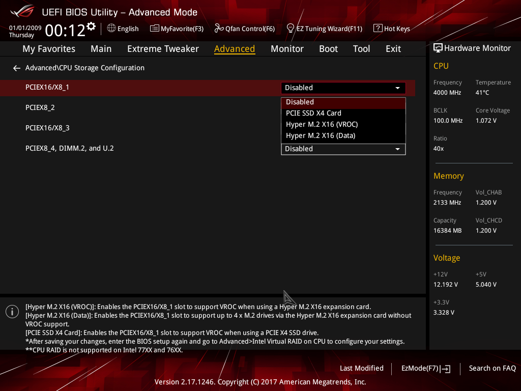Click the arrow on the PCIEX8_4 dropdown

click(397, 149)
